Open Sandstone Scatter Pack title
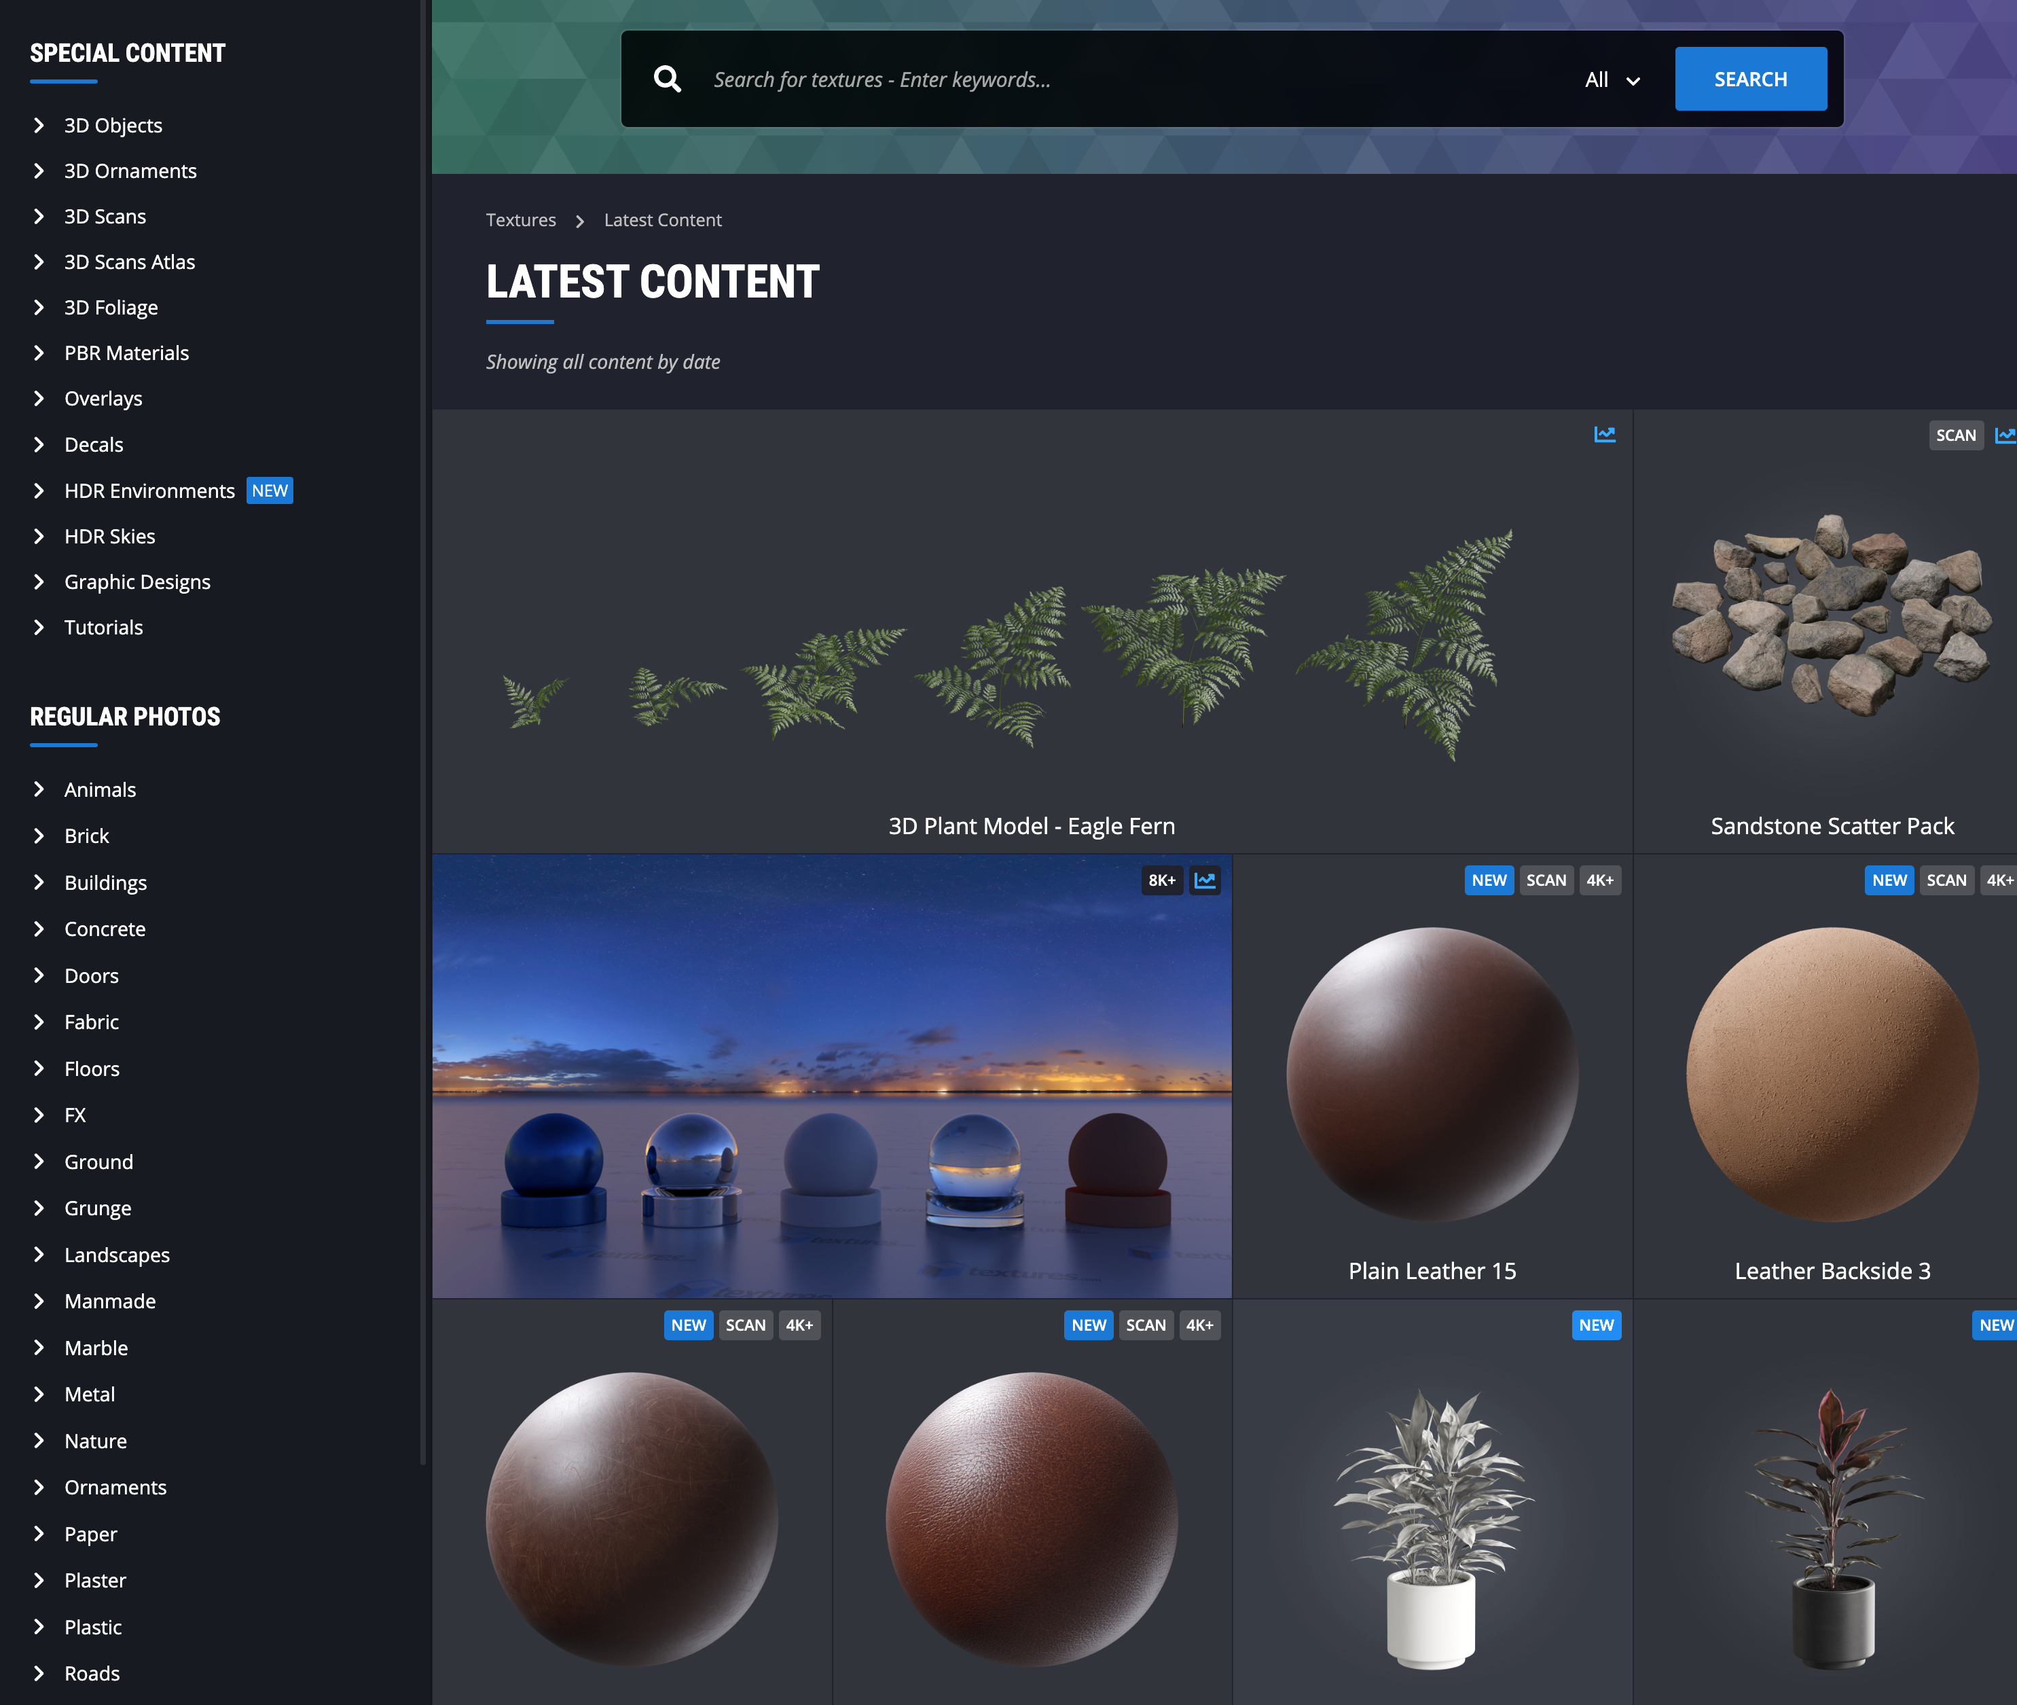The width and height of the screenshot is (2017, 1705). pos(1832,827)
